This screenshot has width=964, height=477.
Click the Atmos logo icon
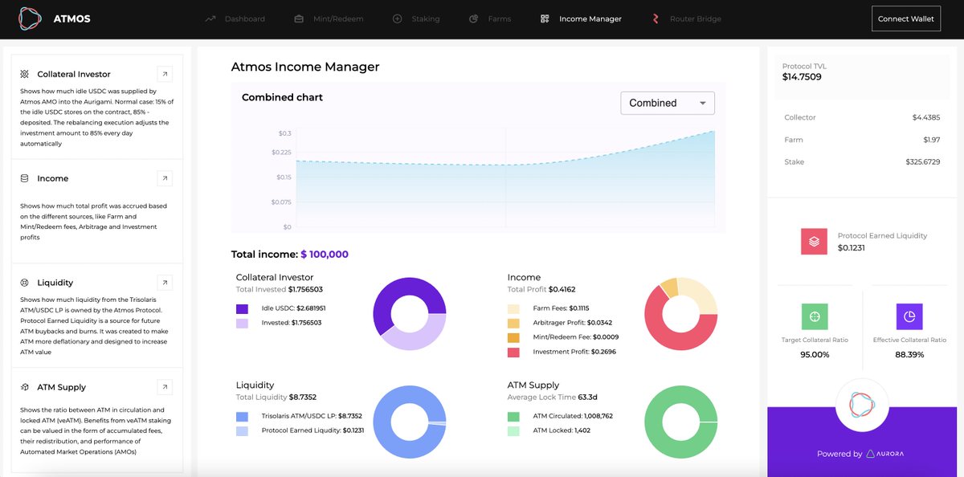[x=29, y=18]
